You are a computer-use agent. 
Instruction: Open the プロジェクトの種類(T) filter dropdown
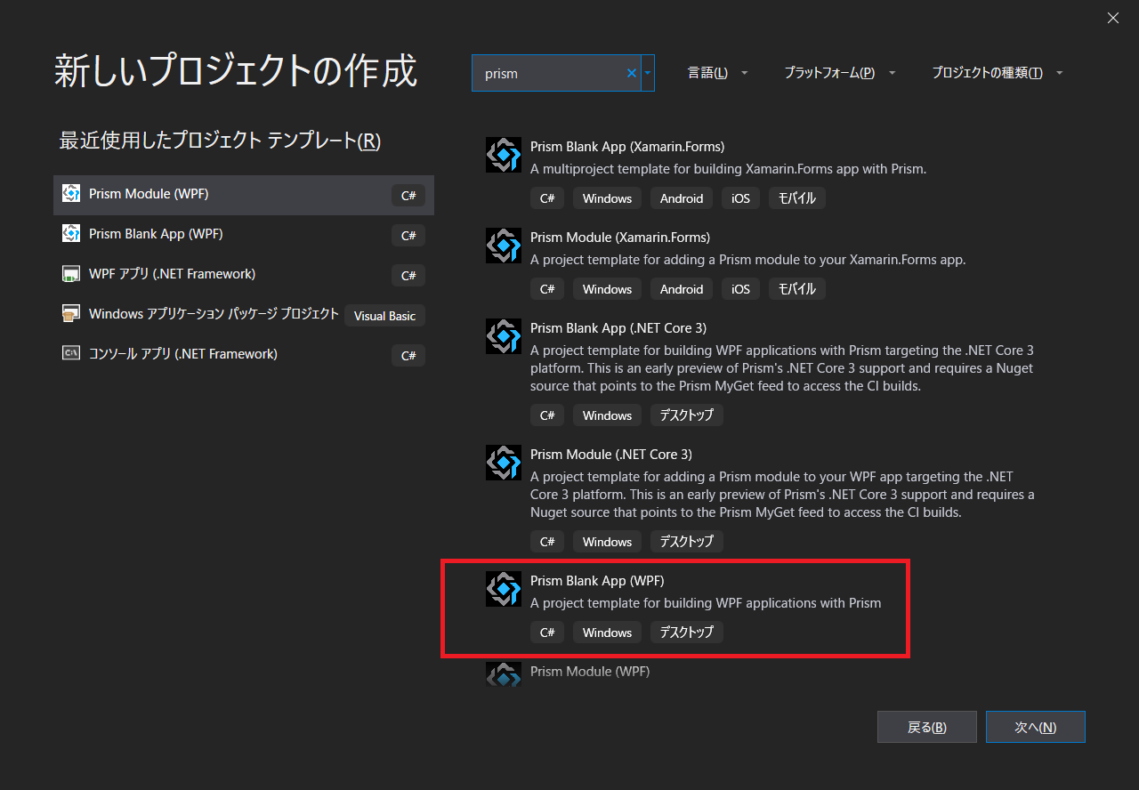pos(998,73)
